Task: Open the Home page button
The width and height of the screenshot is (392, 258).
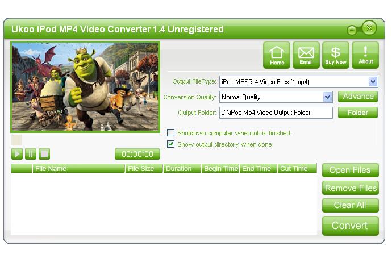Action: pos(277,55)
